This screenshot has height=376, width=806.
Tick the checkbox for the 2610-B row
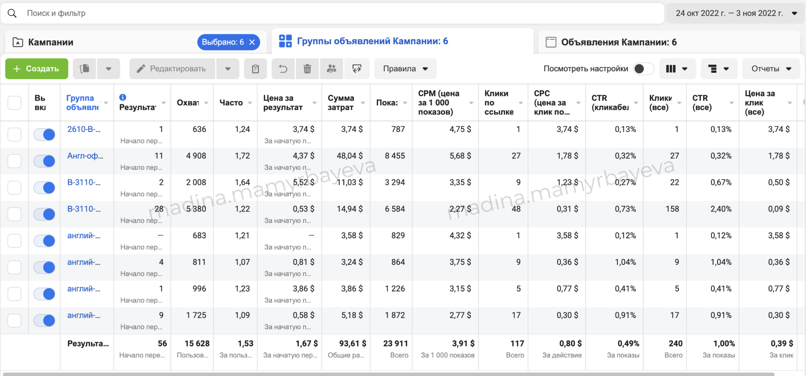tap(15, 134)
